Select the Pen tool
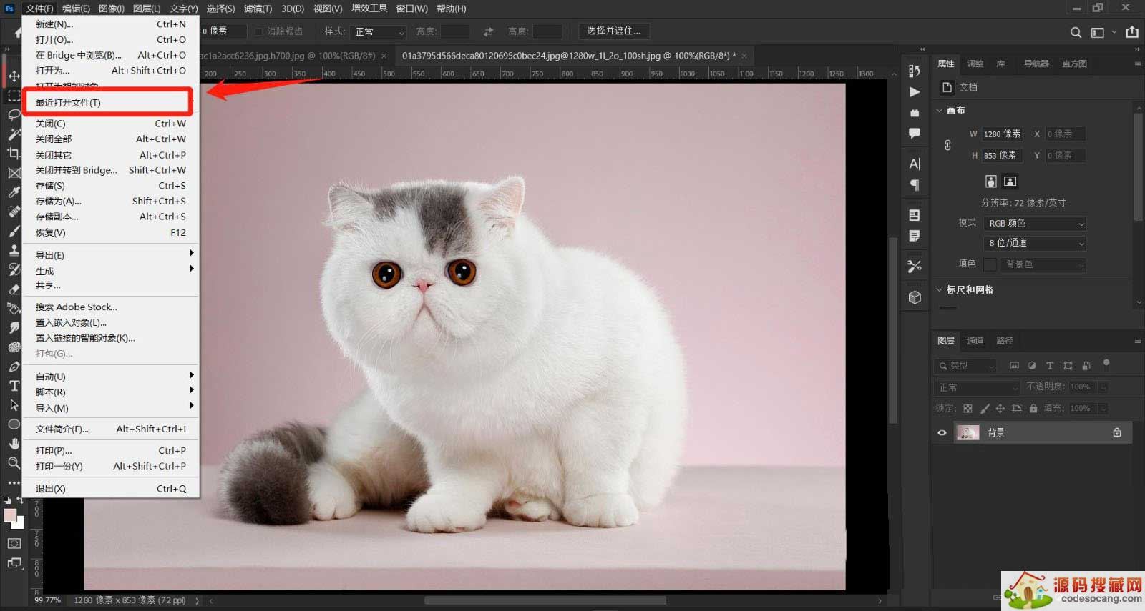This screenshot has height=611, width=1145. [x=14, y=366]
